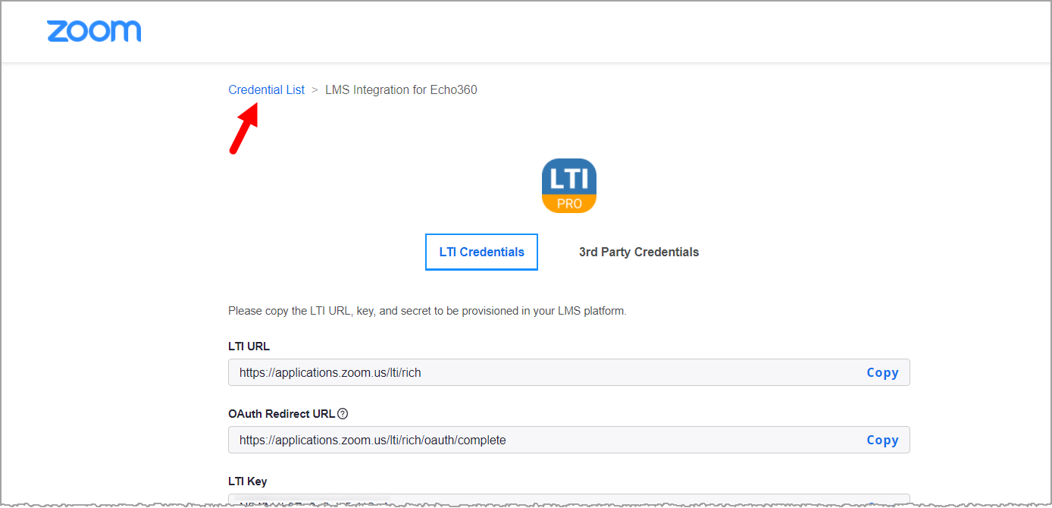1052x508 pixels.
Task: Click the LTI PRO app icon
Action: click(568, 180)
